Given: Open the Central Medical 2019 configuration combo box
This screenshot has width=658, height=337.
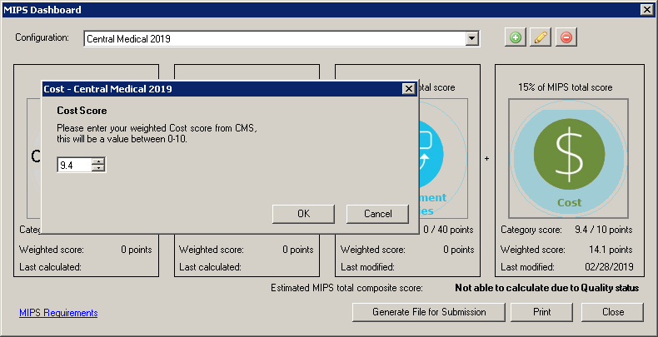Looking at the screenshot, I should [x=275, y=38].
